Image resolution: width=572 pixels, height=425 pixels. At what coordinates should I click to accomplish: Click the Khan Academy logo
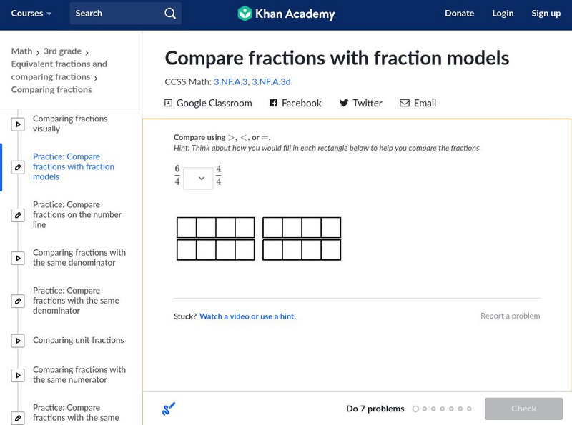(286, 14)
